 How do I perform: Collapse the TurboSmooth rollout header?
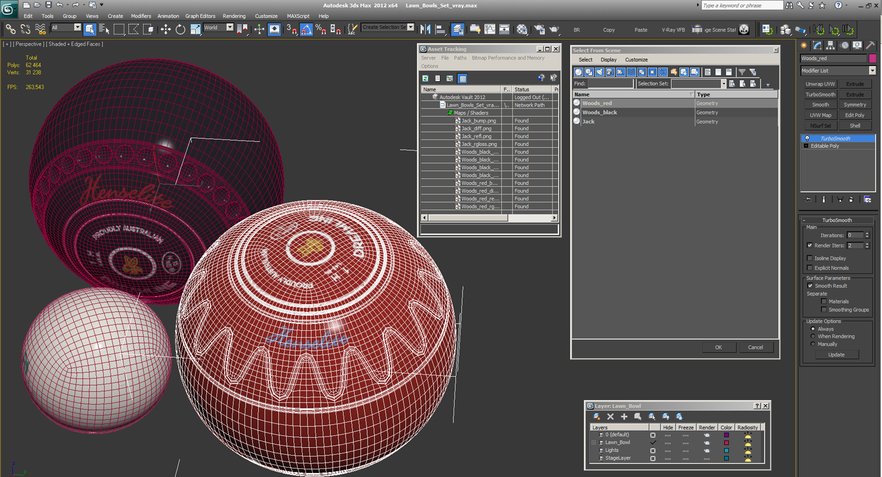point(837,220)
